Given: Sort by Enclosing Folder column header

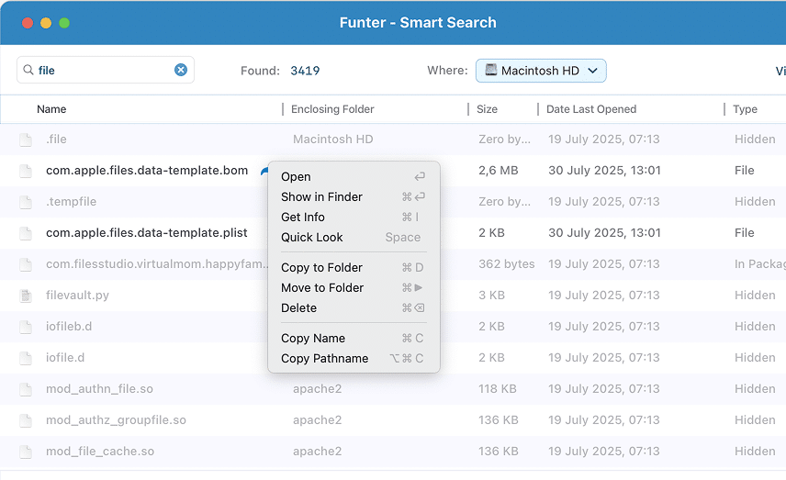Looking at the screenshot, I should [x=332, y=109].
